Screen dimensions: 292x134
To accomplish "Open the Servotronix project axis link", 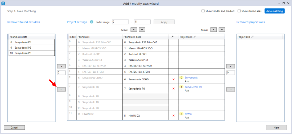I will [191, 77].
